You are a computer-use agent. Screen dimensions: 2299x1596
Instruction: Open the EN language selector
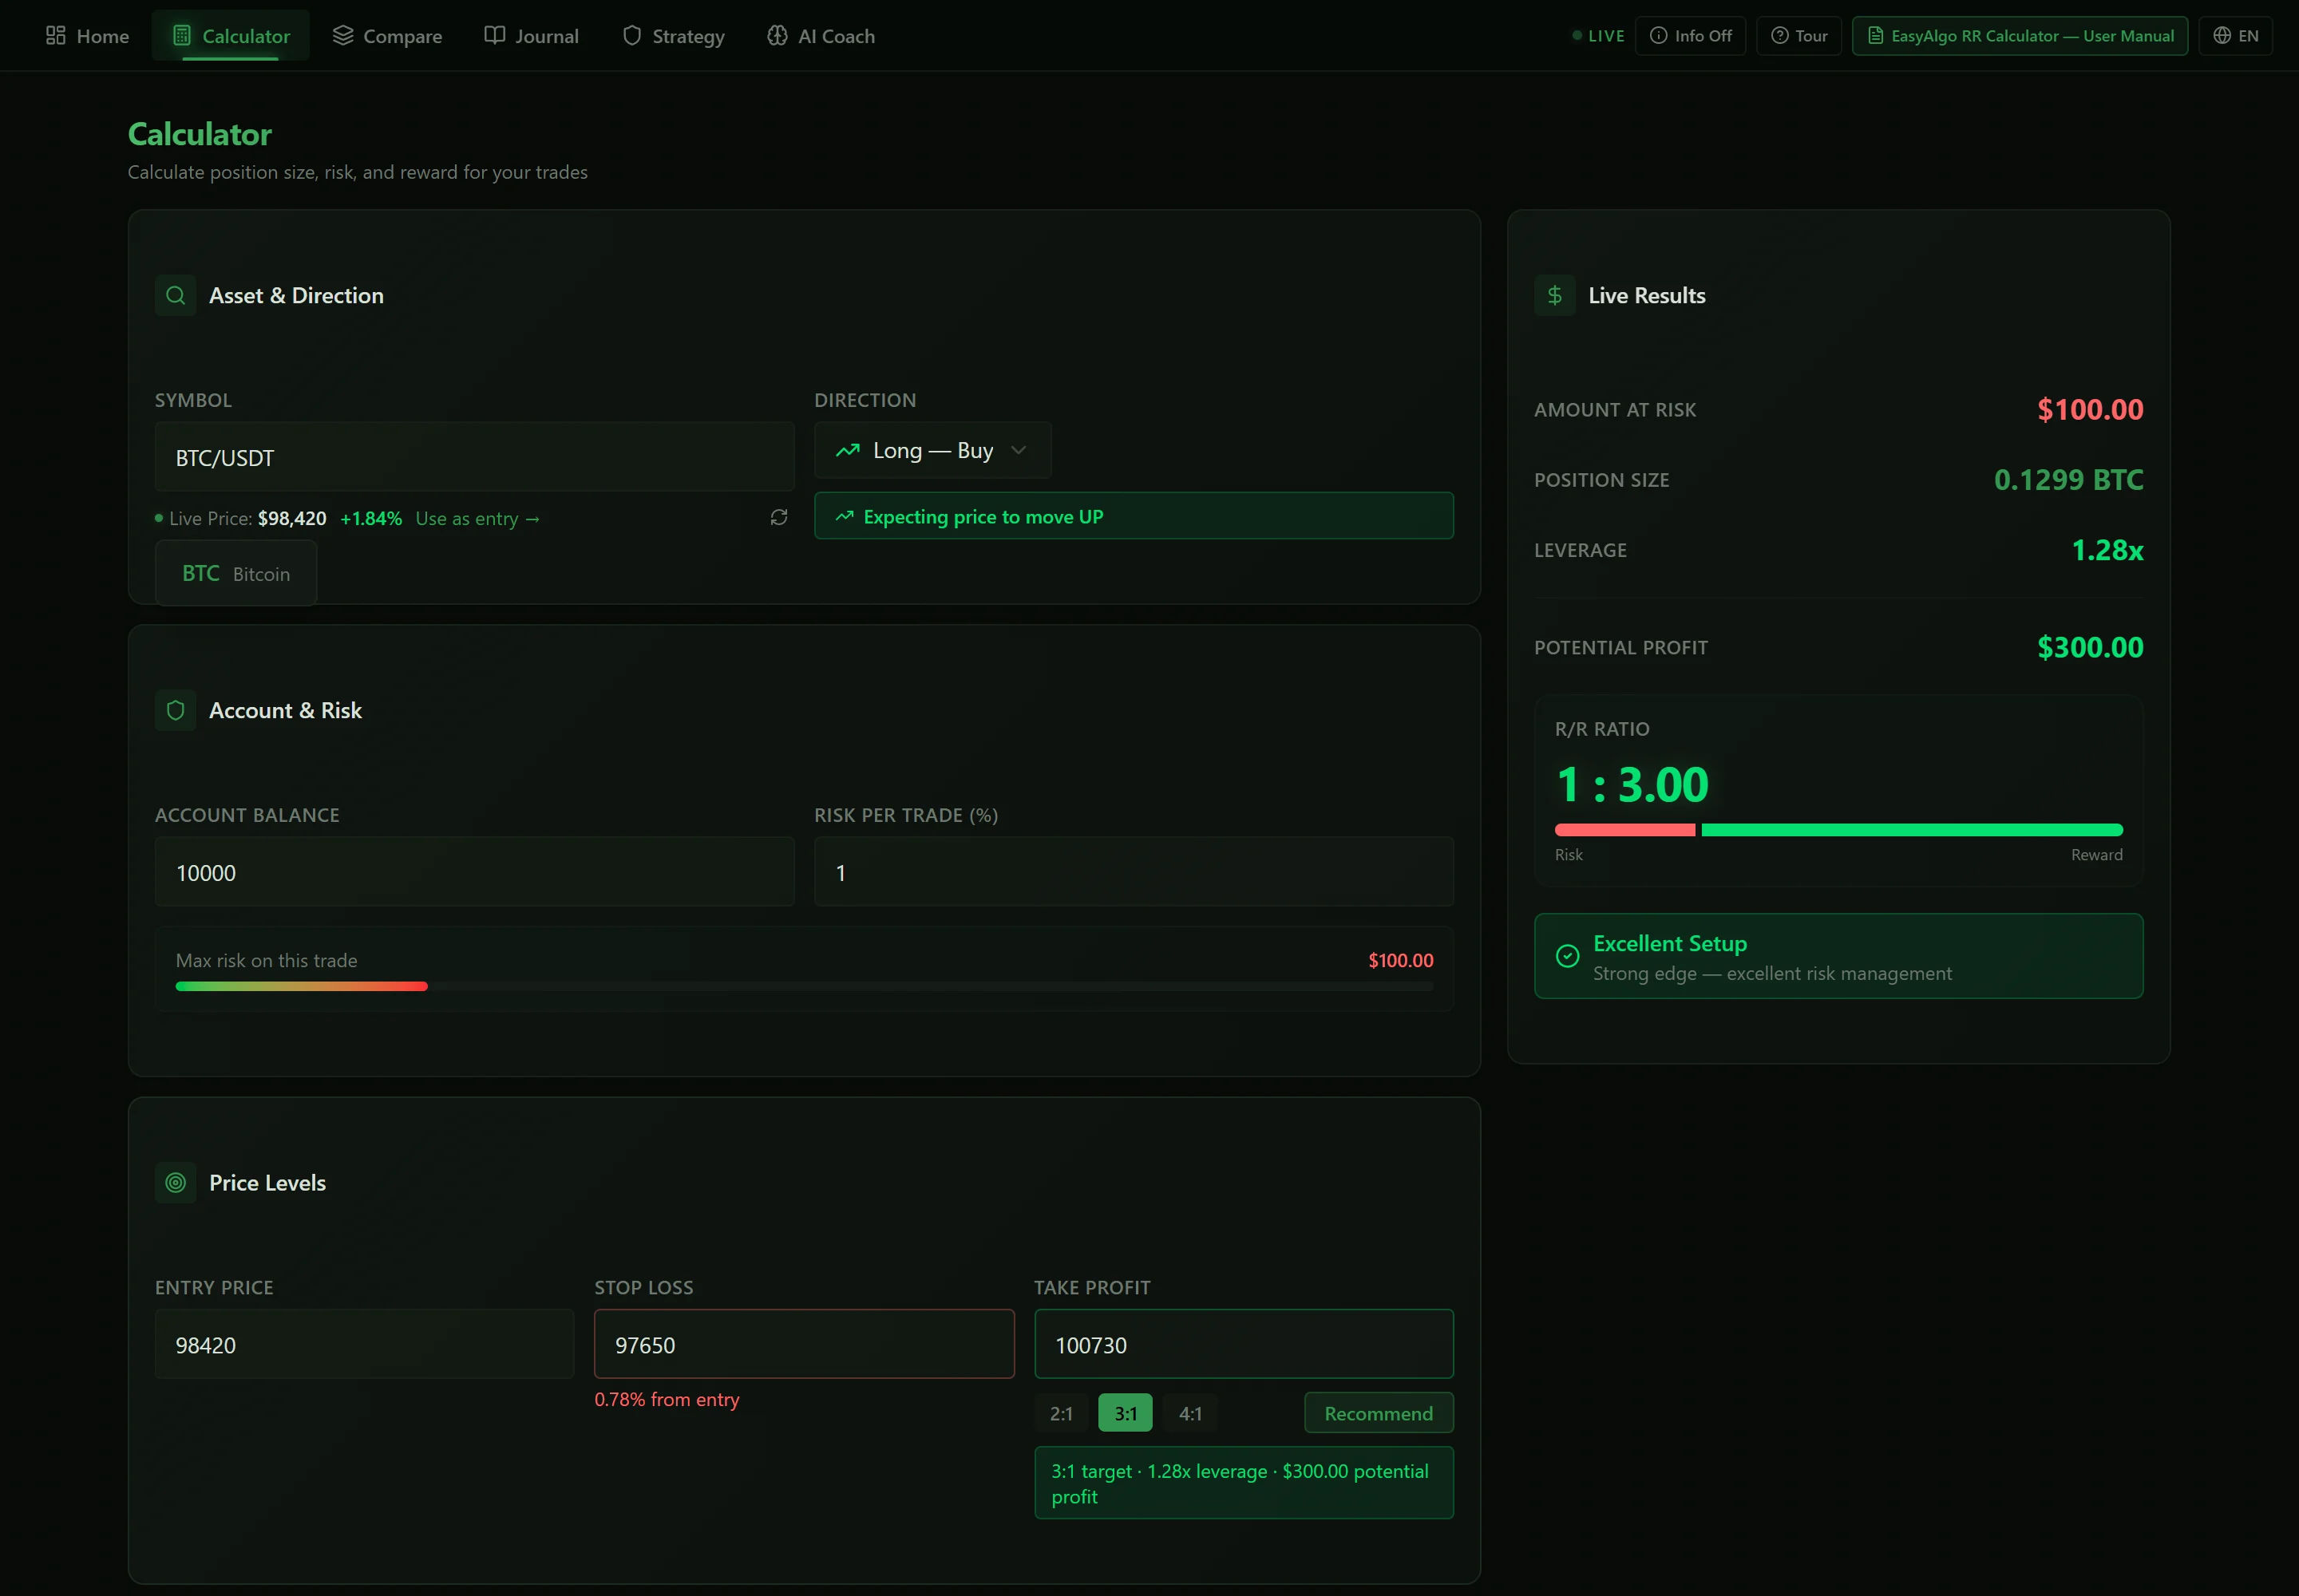2235,36
